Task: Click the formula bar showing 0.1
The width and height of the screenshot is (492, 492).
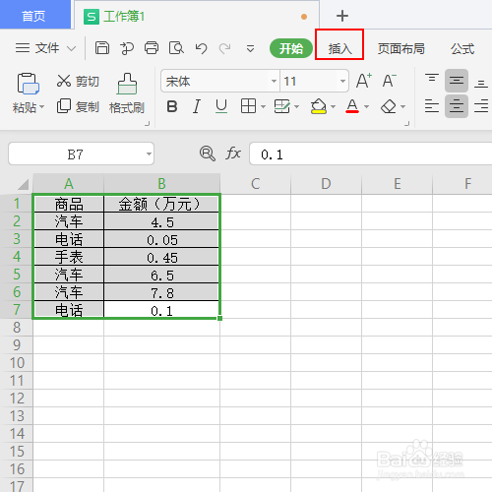Action: coord(370,154)
